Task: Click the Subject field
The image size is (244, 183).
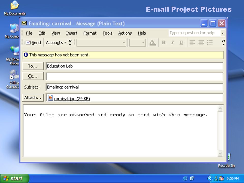Action: (x=134, y=87)
